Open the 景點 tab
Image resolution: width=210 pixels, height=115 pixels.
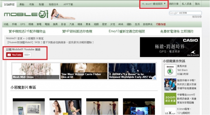click(22, 4)
